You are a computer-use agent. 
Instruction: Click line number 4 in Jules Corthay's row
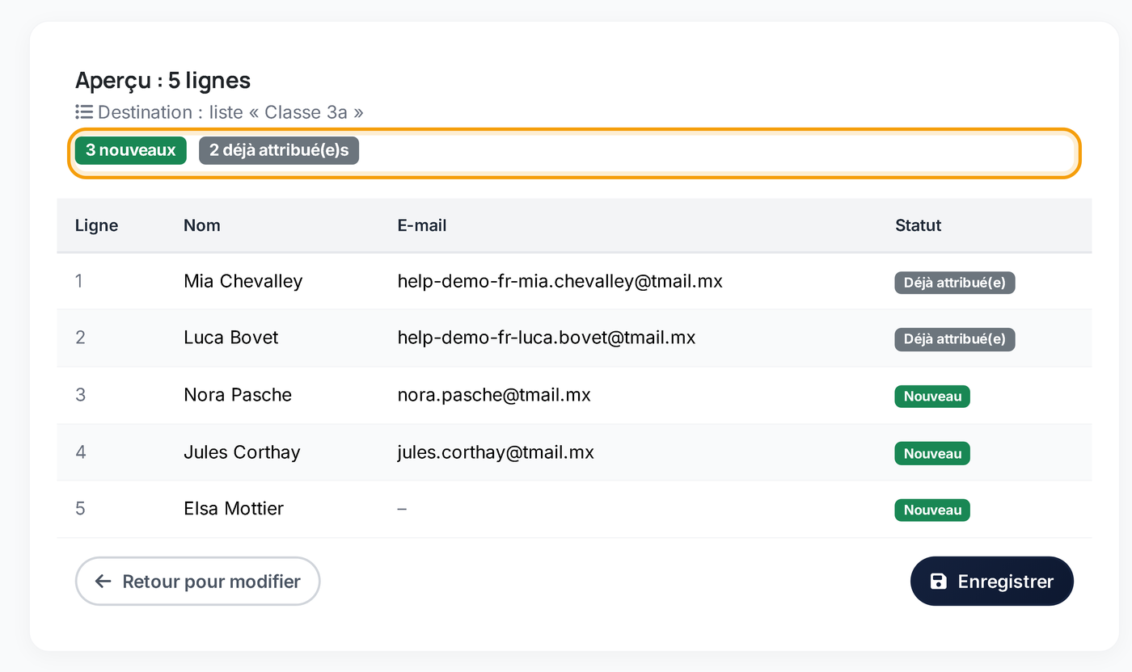pyautogui.click(x=80, y=452)
